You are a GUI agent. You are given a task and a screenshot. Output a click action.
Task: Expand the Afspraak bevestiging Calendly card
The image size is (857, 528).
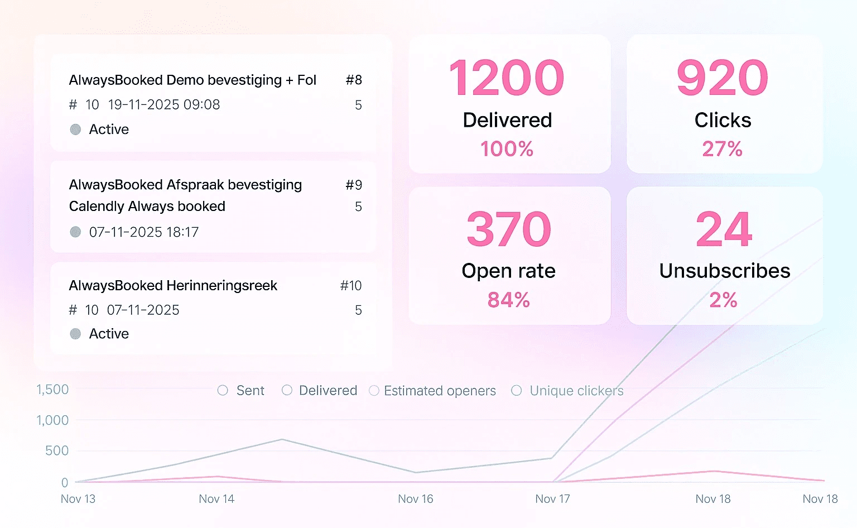pyautogui.click(x=214, y=207)
